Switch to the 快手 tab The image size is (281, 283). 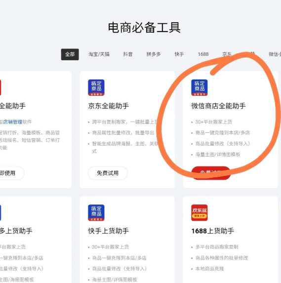click(x=179, y=54)
